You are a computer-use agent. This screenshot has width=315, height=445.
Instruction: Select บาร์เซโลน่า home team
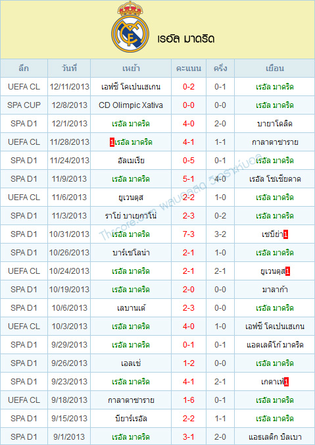point(131,253)
